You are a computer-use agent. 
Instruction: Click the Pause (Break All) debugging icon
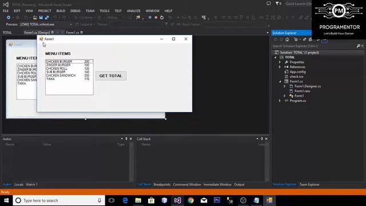click(x=150, y=18)
